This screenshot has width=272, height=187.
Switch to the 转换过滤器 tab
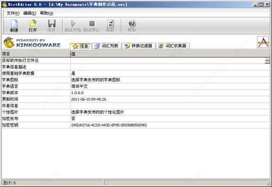138,46
